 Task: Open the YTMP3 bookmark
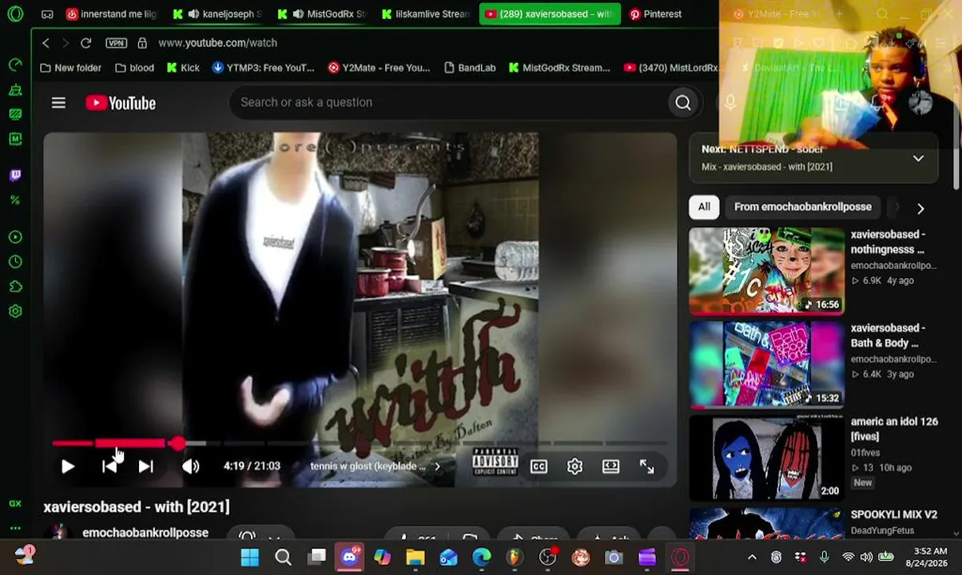(263, 68)
